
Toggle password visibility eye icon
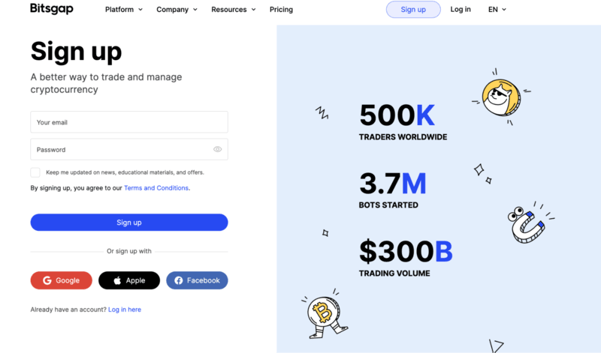coord(217,149)
